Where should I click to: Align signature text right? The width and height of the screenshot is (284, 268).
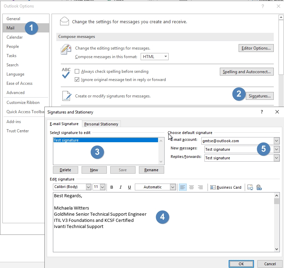[200, 187]
